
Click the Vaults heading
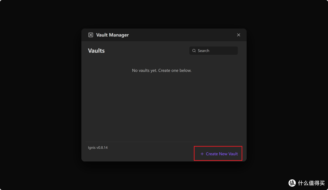tap(96, 51)
